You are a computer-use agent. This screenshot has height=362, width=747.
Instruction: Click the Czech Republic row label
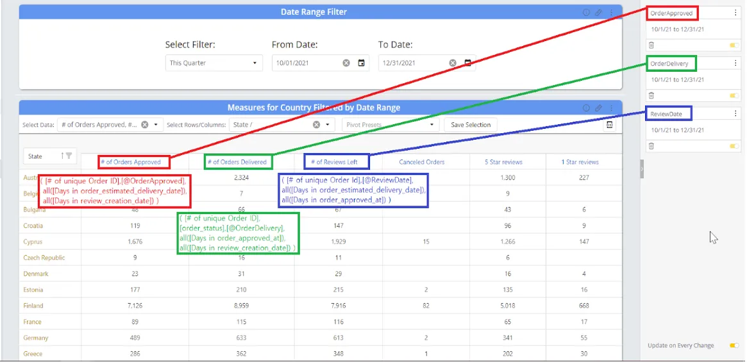[44, 258]
